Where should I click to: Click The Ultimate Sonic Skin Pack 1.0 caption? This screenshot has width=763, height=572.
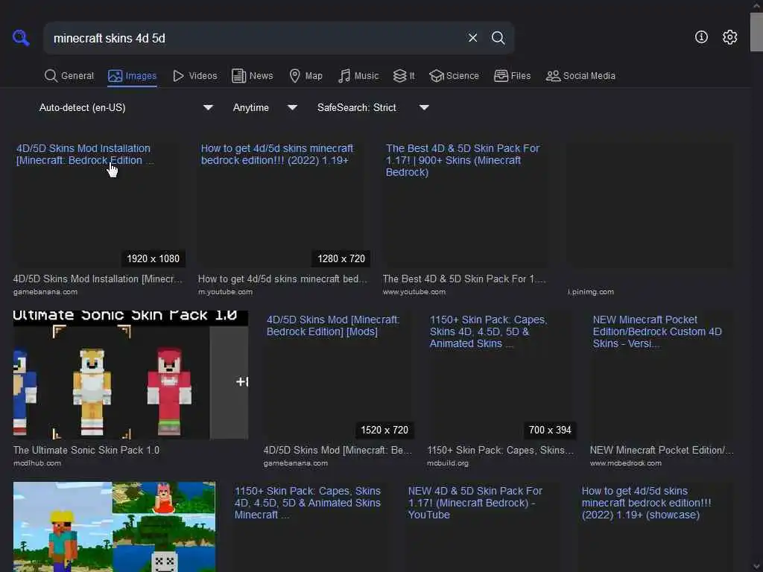[x=86, y=450]
